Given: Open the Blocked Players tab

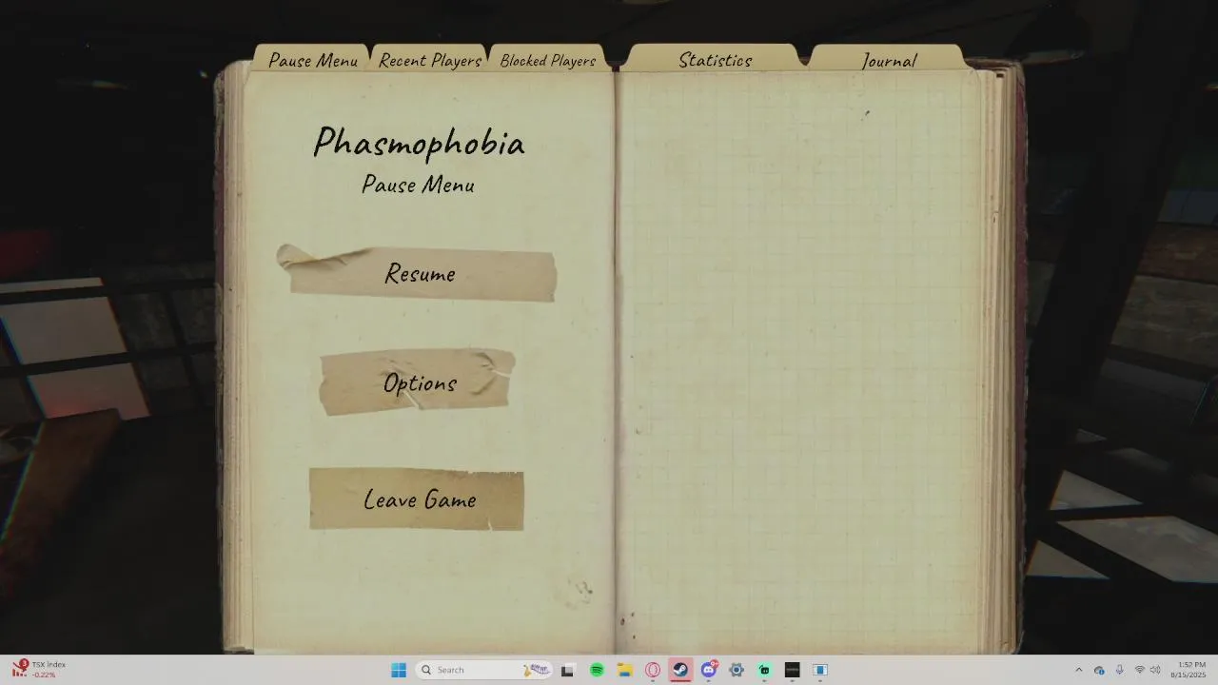Looking at the screenshot, I should (547, 59).
